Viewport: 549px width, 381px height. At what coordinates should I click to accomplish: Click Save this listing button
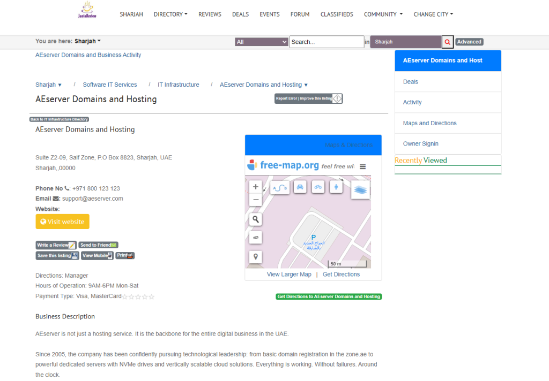click(x=57, y=255)
